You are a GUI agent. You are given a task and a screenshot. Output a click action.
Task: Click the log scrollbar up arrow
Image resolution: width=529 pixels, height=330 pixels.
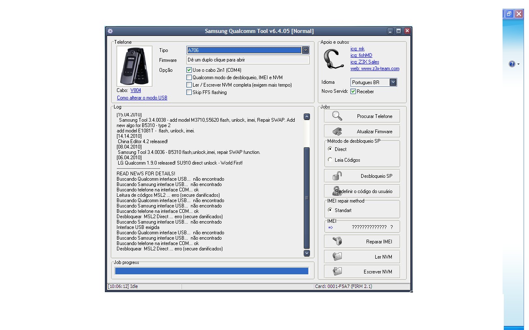pos(307,117)
